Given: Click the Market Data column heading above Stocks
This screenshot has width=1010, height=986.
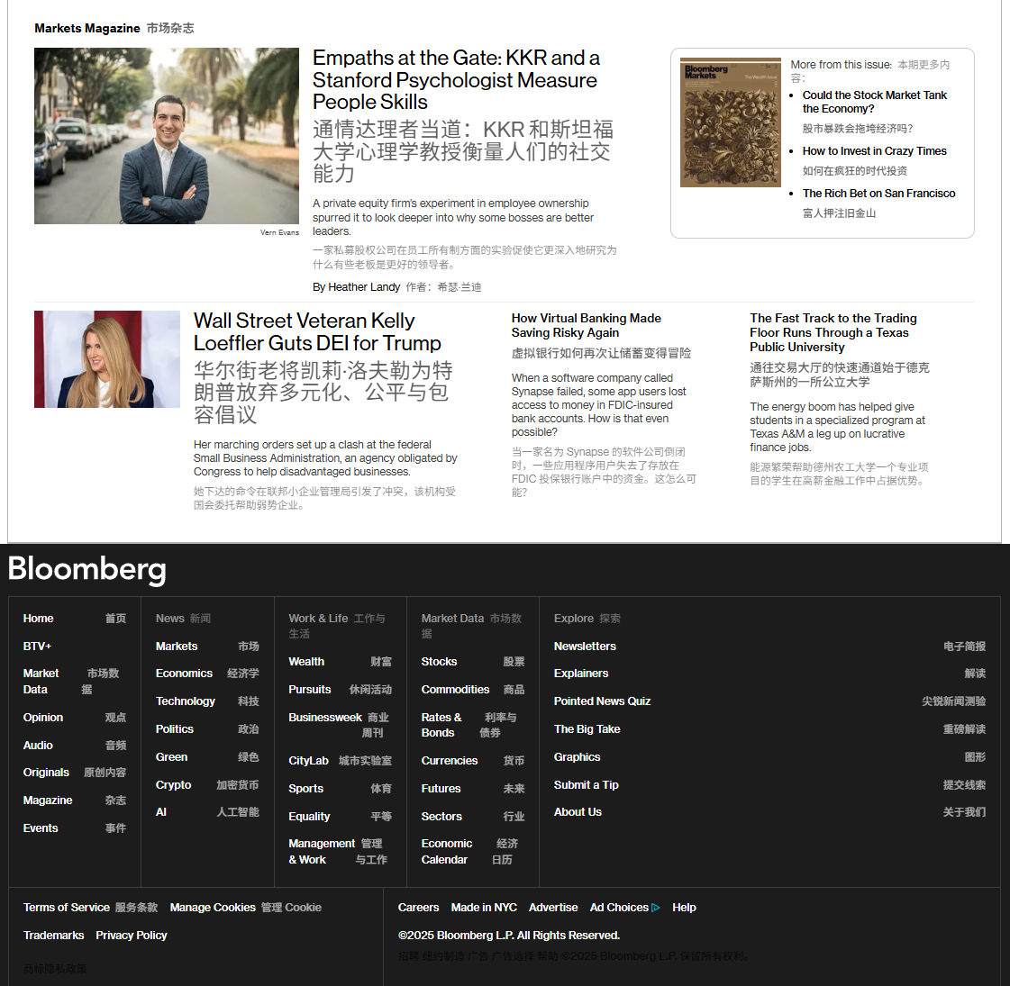Looking at the screenshot, I should [452, 619].
